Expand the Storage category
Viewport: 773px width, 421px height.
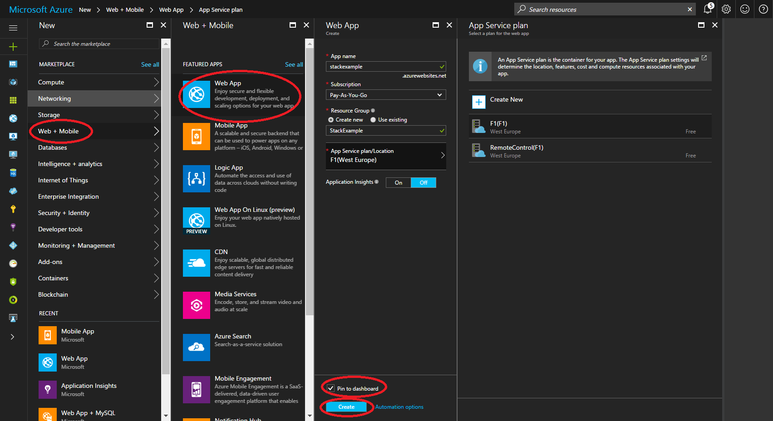pos(94,115)
